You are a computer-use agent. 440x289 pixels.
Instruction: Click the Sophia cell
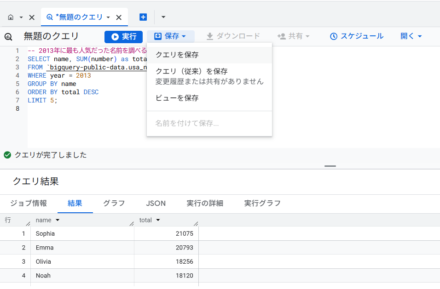point(82,233)
